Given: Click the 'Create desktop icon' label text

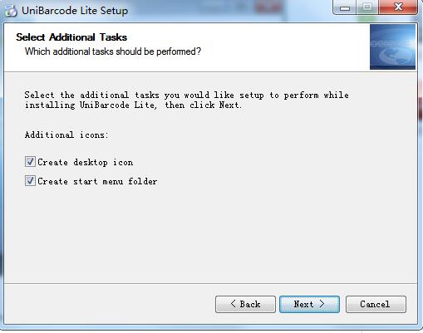Looking at the screenshot, I should (x=86, y=162).
